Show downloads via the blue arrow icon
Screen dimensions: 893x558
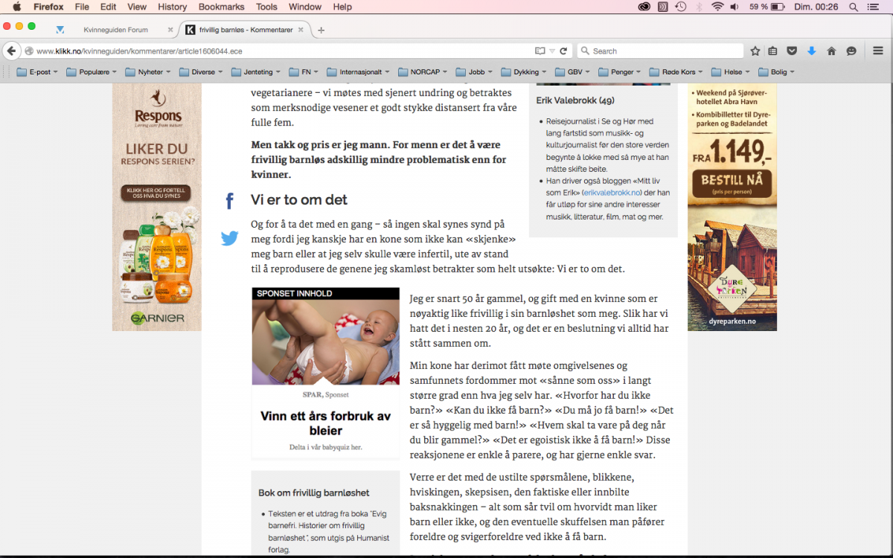(x=812, y=51)
